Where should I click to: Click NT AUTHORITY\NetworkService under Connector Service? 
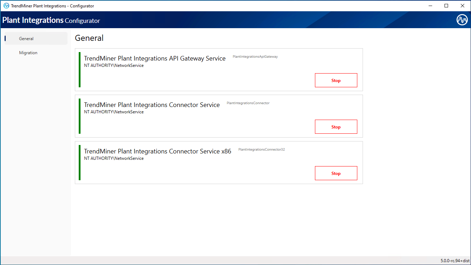(x=113, y=112)
